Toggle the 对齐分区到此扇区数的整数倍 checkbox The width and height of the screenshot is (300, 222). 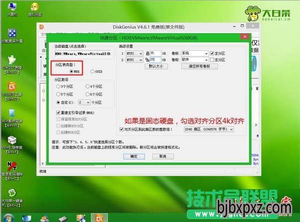pos(121,129)
